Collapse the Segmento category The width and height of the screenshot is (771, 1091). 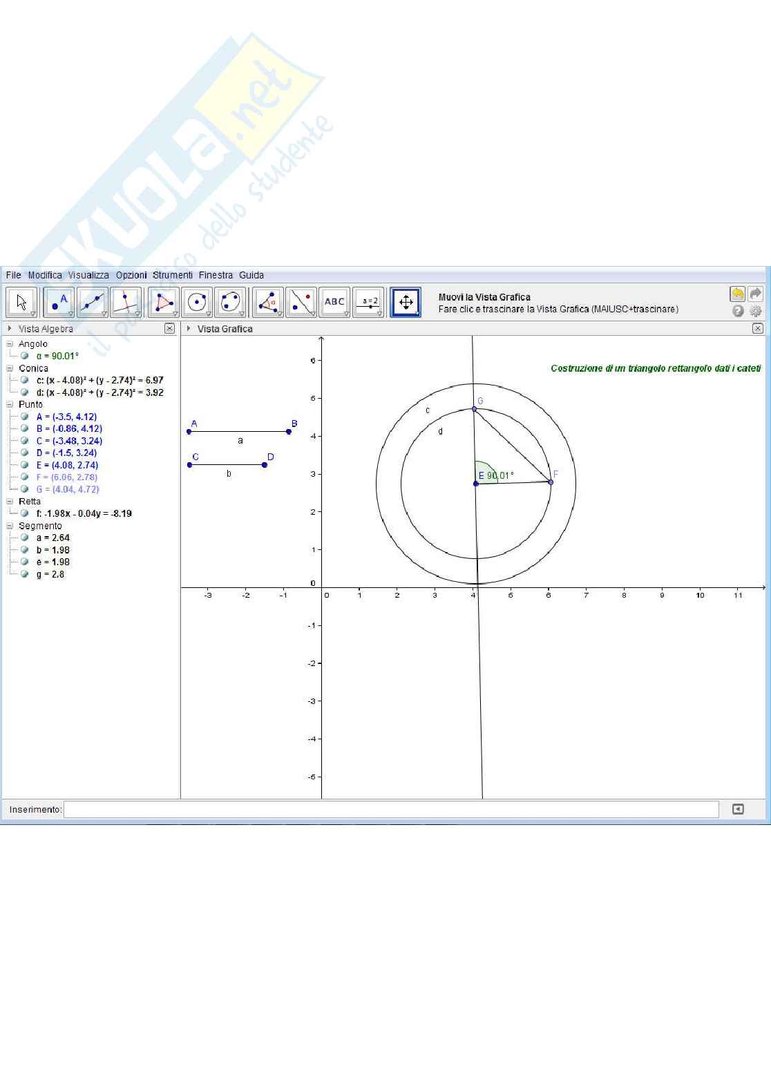tap(10, 526)
